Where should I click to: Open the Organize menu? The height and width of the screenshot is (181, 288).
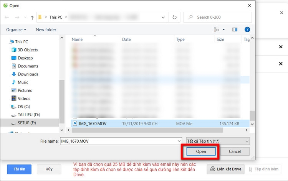(x=16, y=30)
